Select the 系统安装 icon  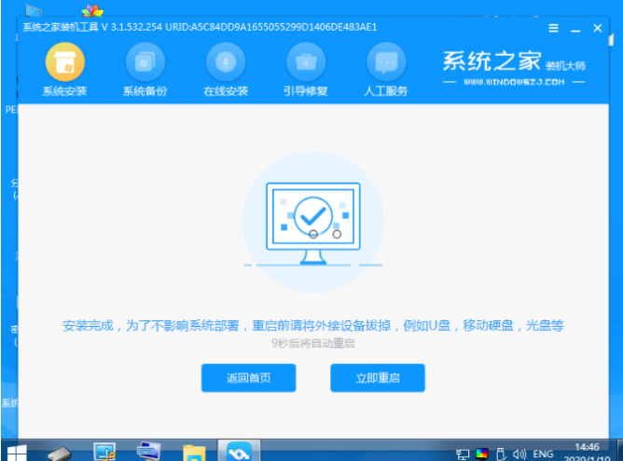tap(65, 62)
